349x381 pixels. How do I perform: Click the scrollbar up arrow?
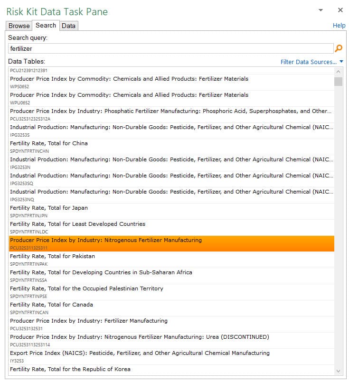pyautogui.click(x=338, y=72)
